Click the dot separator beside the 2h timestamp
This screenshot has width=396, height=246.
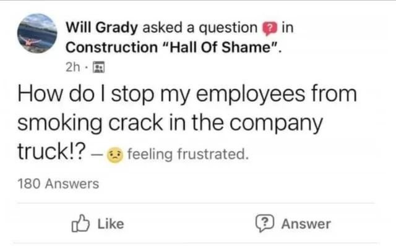(87, 67)
